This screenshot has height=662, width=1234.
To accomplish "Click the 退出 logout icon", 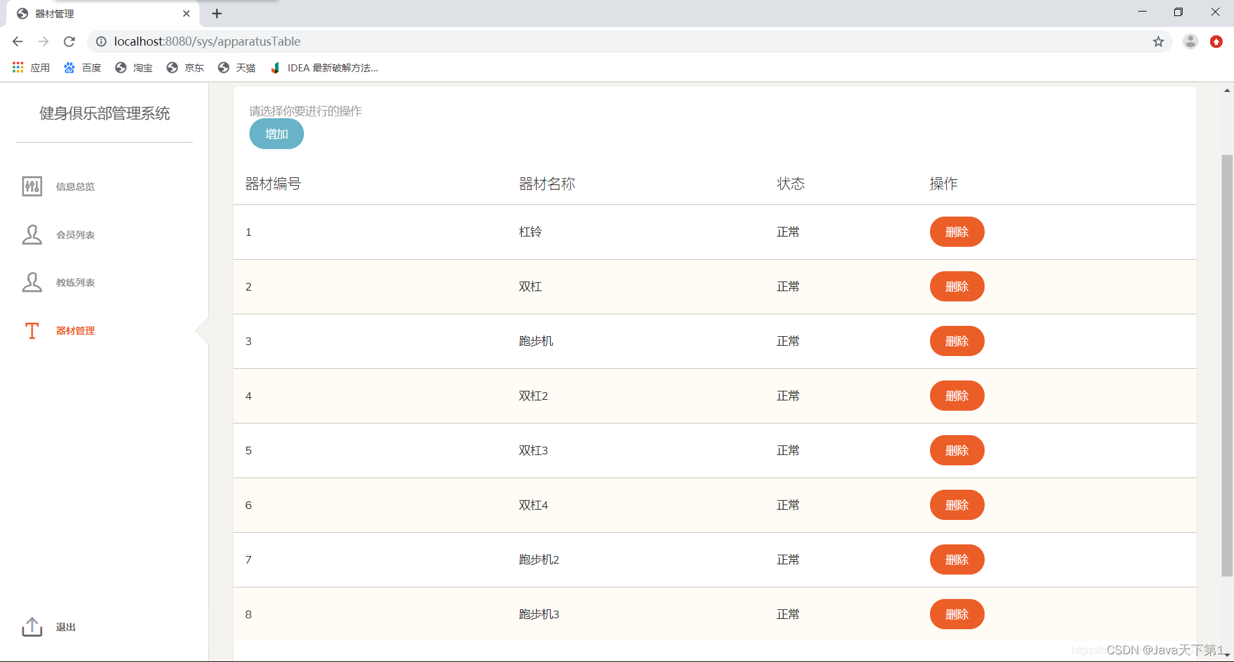I will coord(32,627).
